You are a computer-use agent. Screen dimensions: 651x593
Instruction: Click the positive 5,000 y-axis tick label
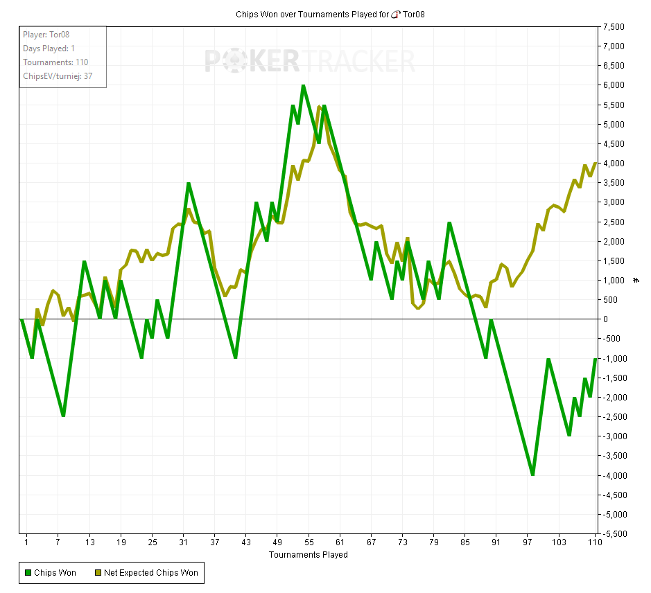coord(614,125)
